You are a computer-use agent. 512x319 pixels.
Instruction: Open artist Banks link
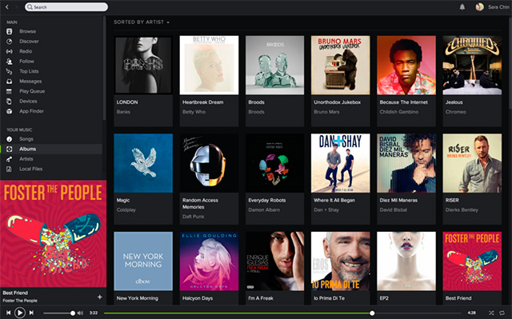tap(123, 112)
